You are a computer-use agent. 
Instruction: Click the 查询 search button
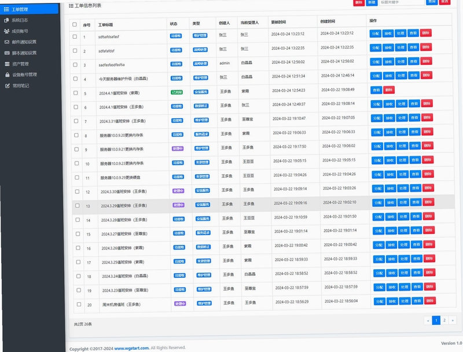click(x=432, y=2)
